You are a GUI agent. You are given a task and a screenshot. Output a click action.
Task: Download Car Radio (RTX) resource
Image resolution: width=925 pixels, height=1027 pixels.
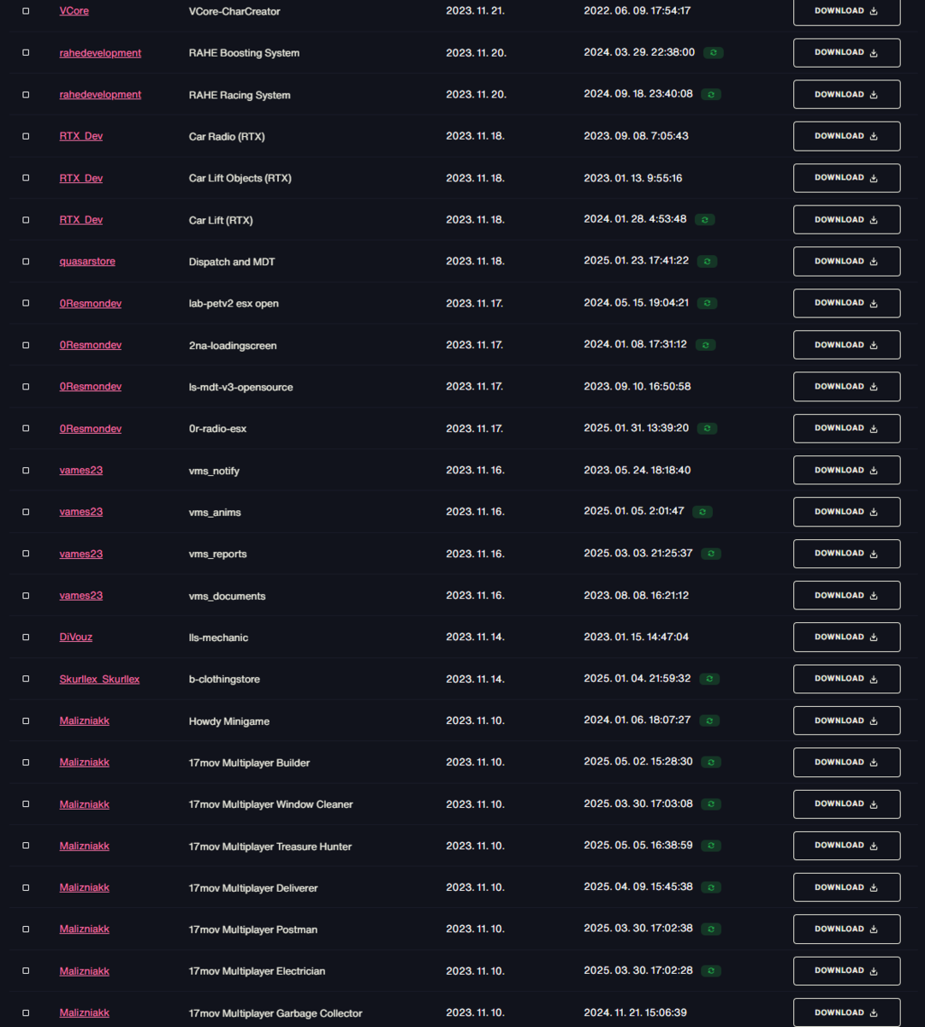(x=846, y=136)
